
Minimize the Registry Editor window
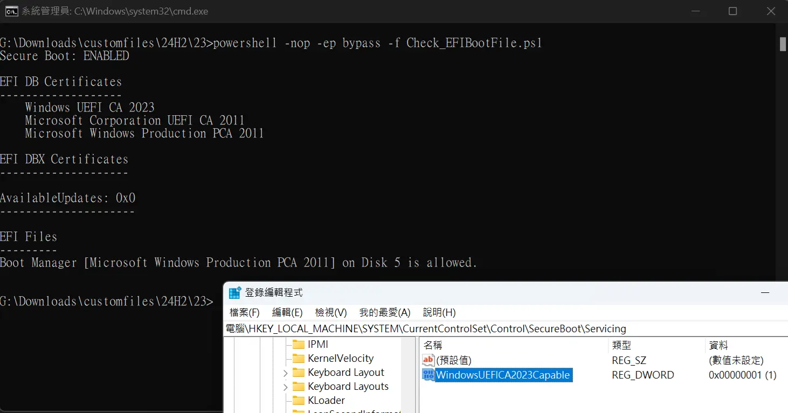coord(765,292)
